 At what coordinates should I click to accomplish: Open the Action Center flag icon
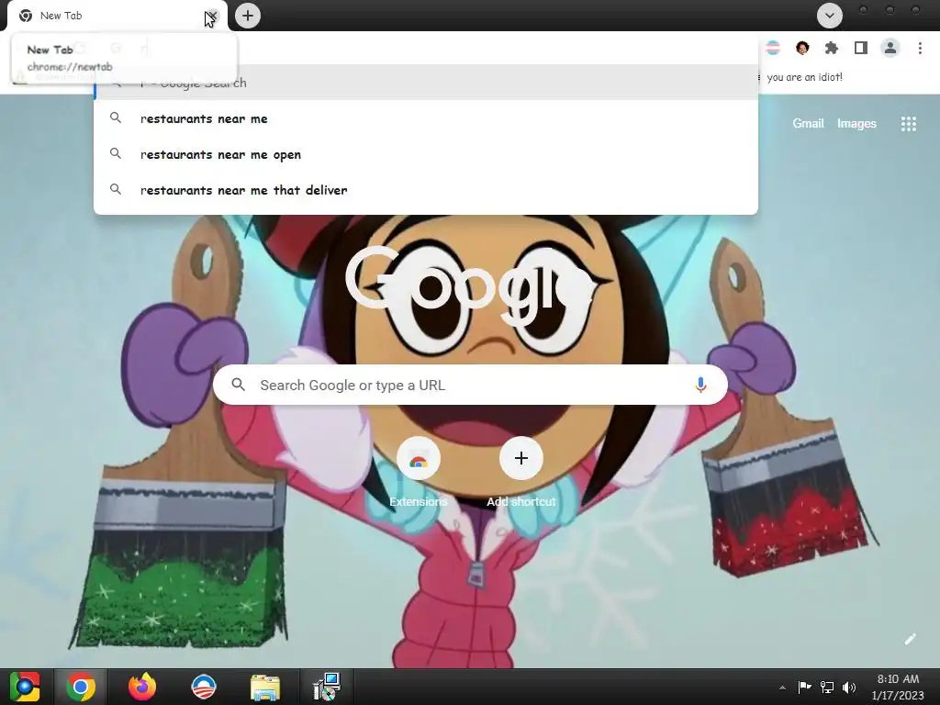[804, 687]
